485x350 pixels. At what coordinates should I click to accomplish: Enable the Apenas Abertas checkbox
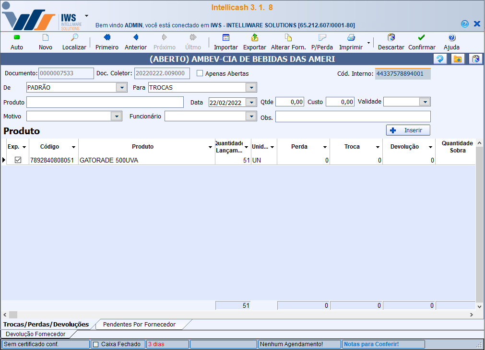click(x=200, y=73)
